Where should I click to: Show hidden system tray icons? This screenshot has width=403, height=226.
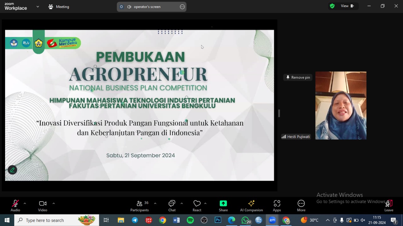click(328, 220)
